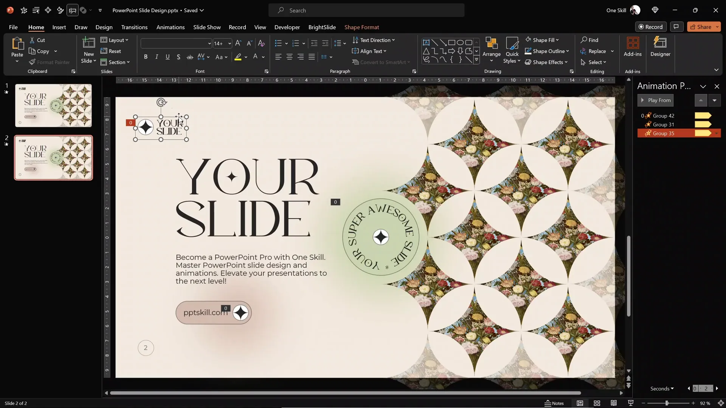Justify the paragraph text

pos(312,57)
